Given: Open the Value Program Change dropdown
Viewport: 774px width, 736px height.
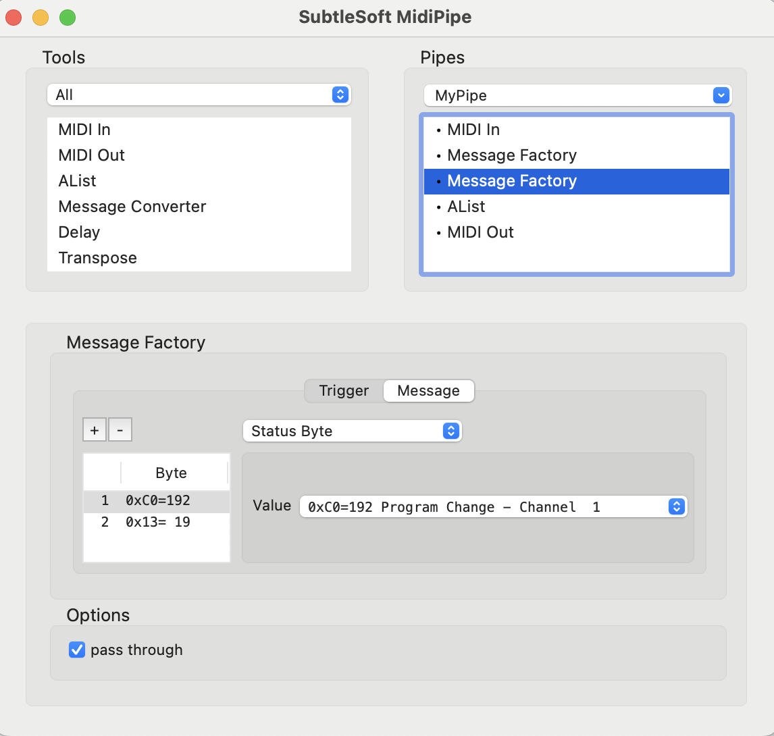Looking at the screenshot, I should [x=493, y=506].
